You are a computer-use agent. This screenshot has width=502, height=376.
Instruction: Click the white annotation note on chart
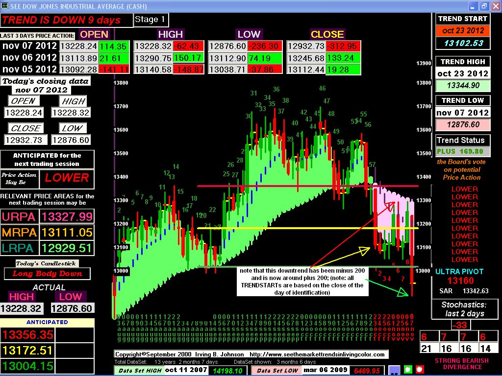[301, 282]
